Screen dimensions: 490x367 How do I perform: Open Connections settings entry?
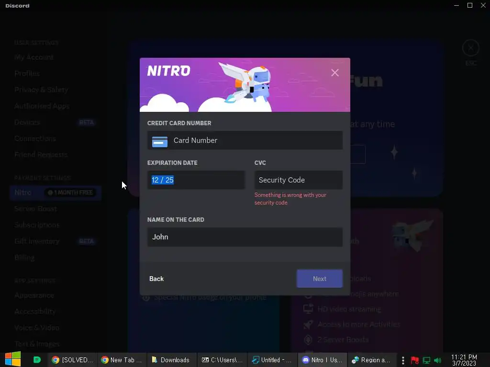(x=35, y=139)
